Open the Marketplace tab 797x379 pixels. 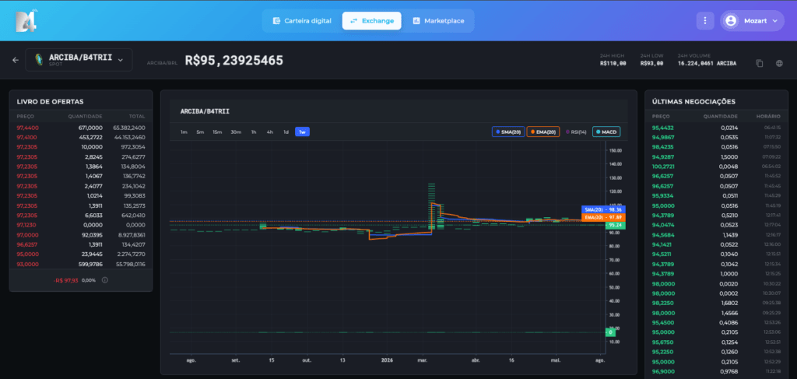(438, 21)
